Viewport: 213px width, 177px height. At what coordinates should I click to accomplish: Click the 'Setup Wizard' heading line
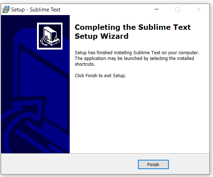102,36
